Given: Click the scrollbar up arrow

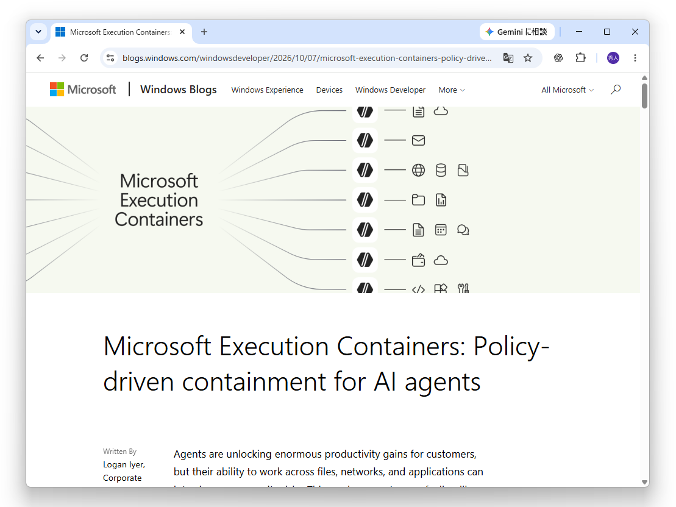Looking at the screenshot, I should click(644, 77).
